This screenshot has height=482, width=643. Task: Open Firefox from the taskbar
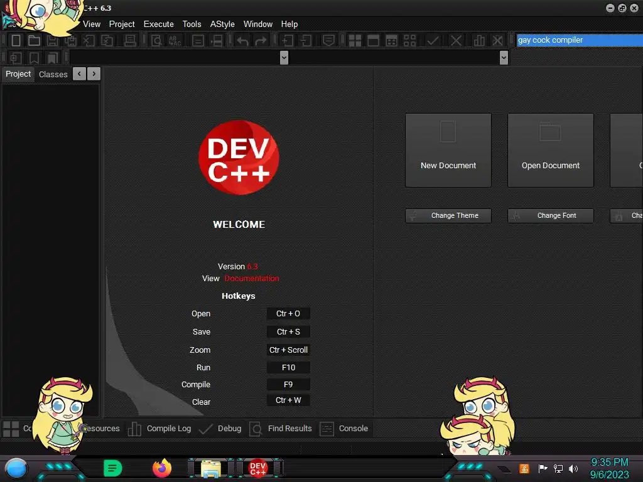(x=162, y=468)
